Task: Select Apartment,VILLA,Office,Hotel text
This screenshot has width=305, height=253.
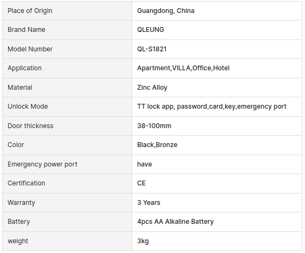Action: tap(184, 68)
